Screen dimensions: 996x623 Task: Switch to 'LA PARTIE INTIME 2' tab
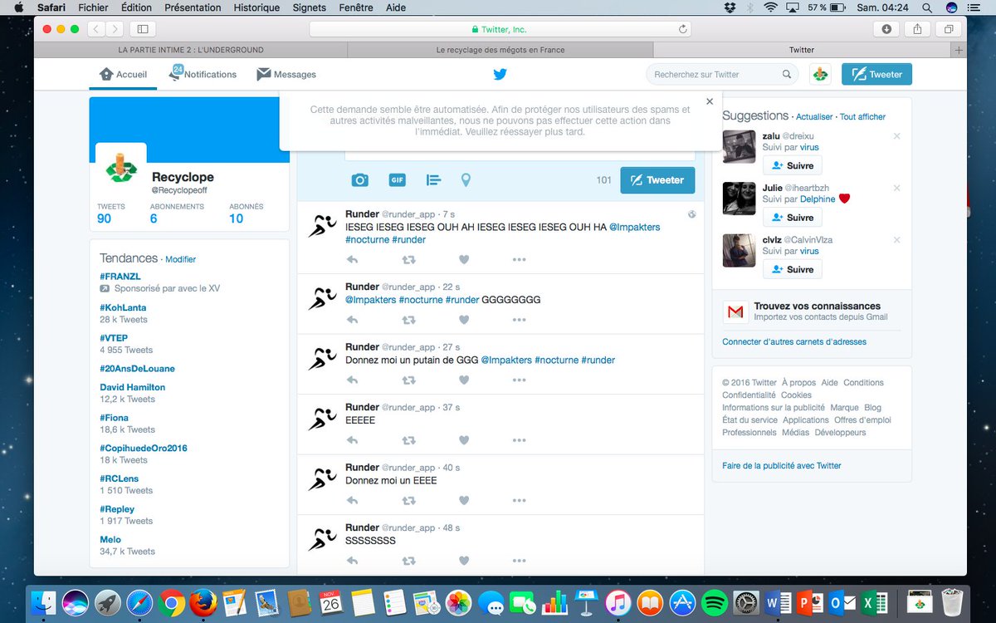pos(191,50)
